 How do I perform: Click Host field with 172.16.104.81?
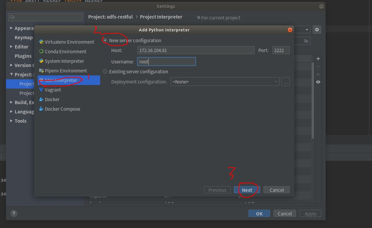tap(196, 50)
